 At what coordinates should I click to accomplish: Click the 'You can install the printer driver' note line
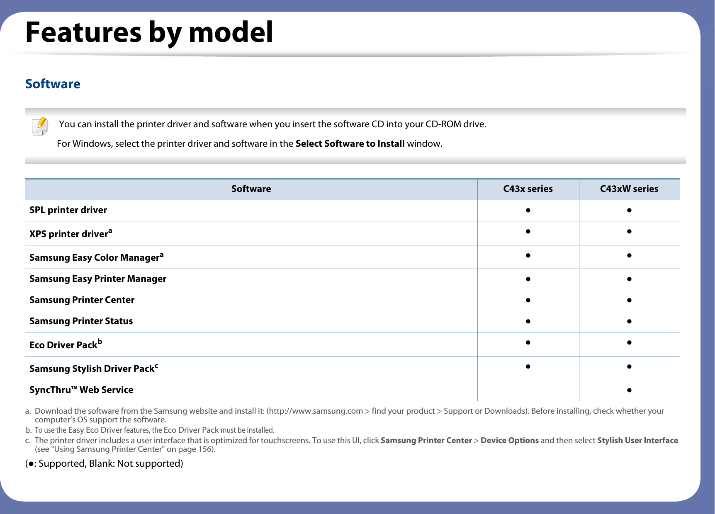(x=272, y=124)
